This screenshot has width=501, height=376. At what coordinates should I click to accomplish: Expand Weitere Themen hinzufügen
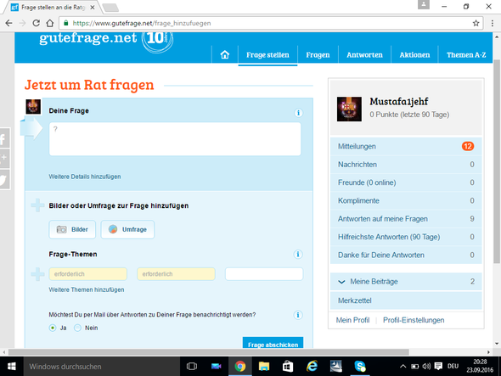click(x=87, y=289)
